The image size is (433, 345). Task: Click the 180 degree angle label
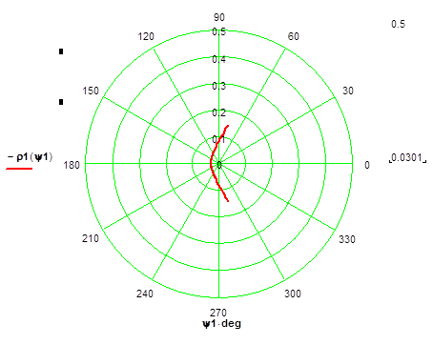point(72,165)
